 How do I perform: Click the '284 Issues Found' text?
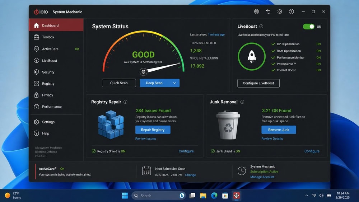153,111
